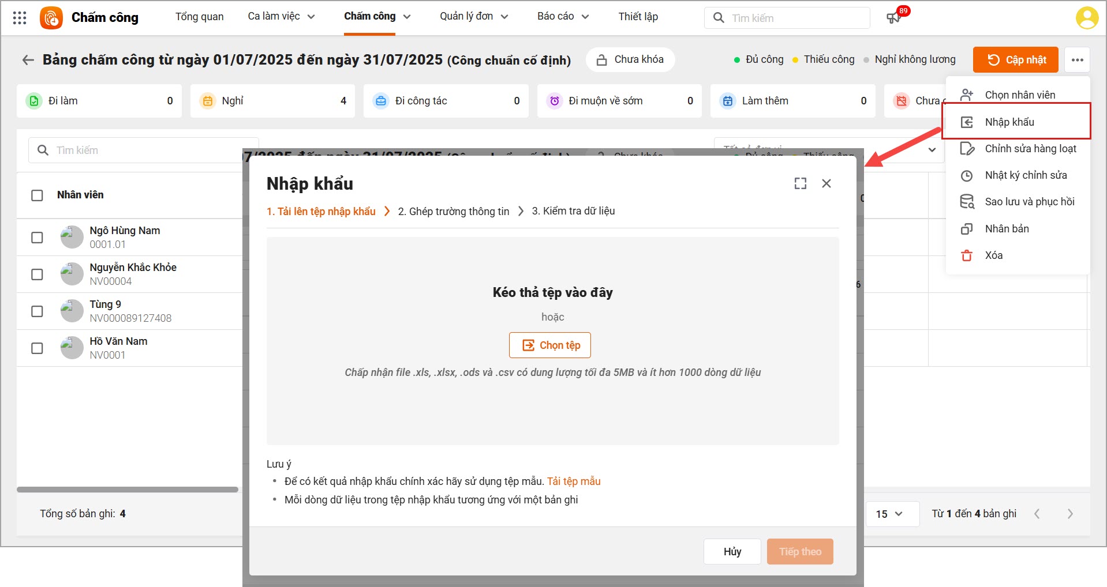This screenshot has width=1107, height=587.
Task: Select the Hồ Văn Nam row checkbox
Action: pos(37,348)
